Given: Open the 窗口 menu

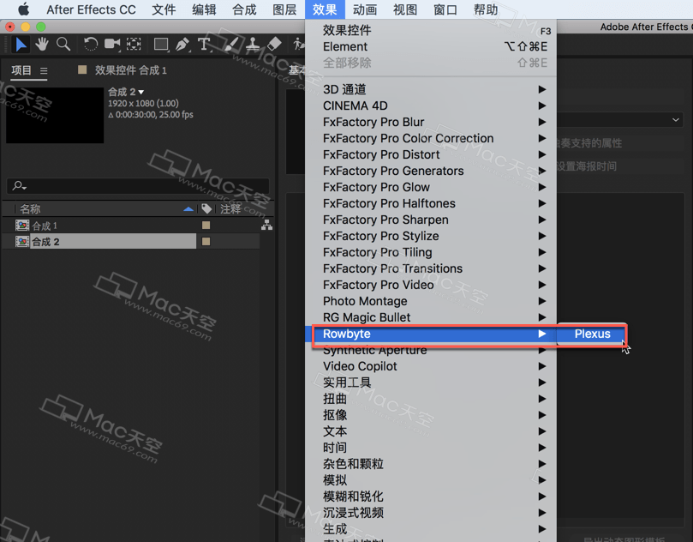Looking at the screenshot, I should click(x=445, y=9).
